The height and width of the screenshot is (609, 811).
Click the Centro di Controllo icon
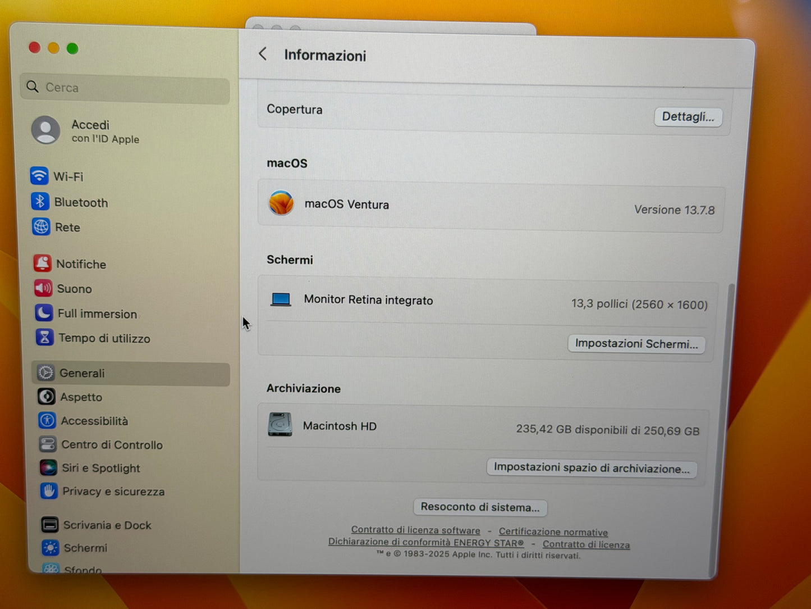pos(48,444)
